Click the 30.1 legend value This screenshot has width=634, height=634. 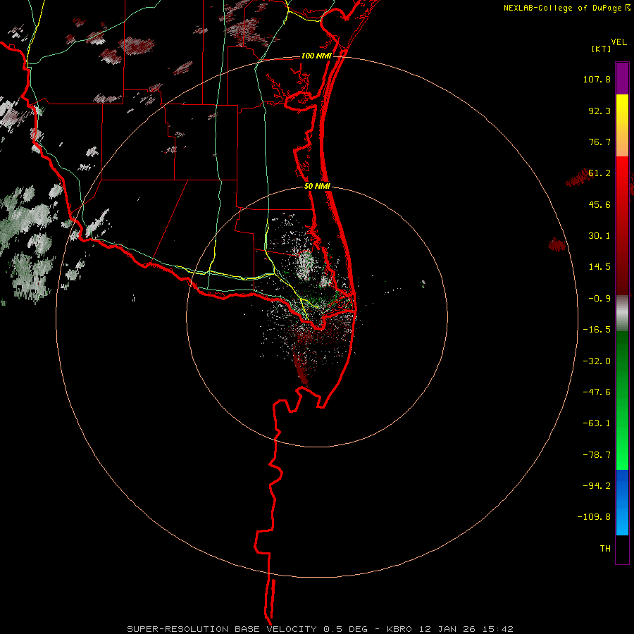click(599, 236)
